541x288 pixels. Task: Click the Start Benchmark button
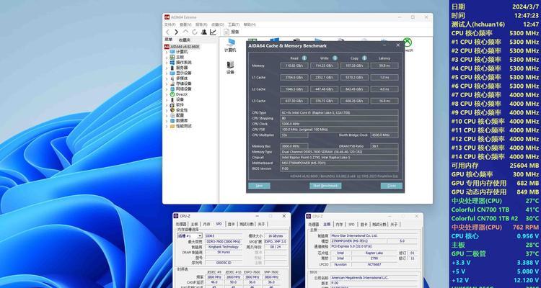click(325, 186)
